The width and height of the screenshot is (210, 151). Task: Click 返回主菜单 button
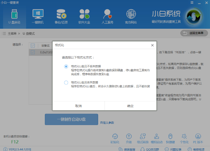pyautogui.click(x=194, y=33)
